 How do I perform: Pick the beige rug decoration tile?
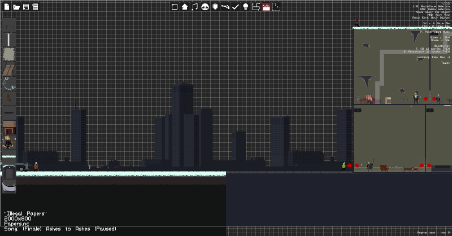point(8,54)
